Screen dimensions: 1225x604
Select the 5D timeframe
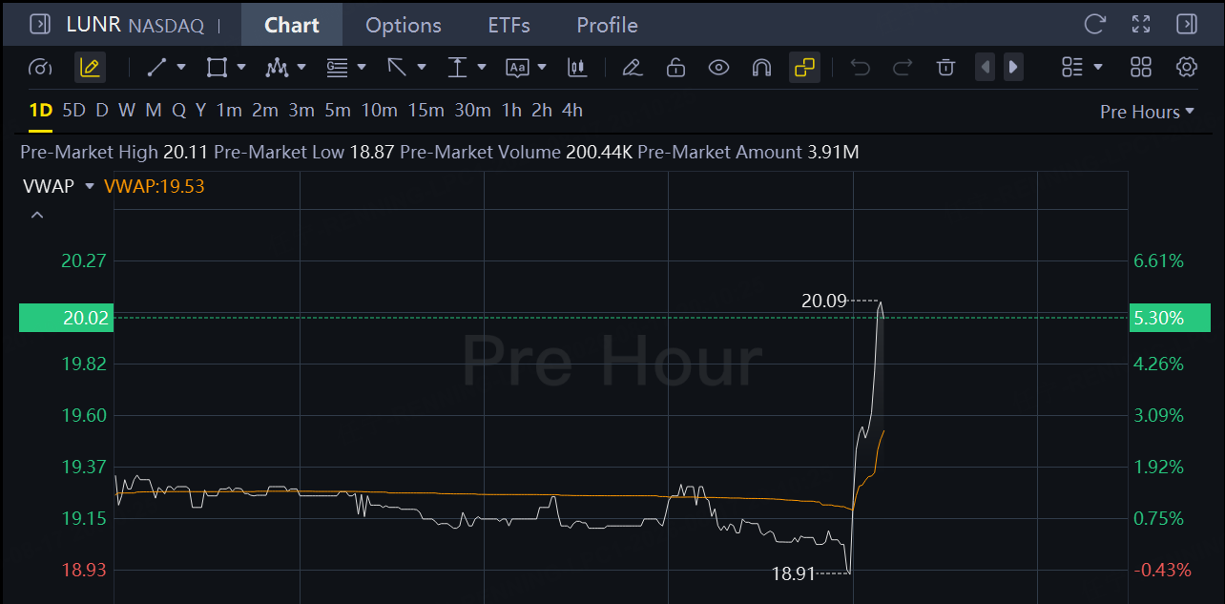tap(73, 111)
